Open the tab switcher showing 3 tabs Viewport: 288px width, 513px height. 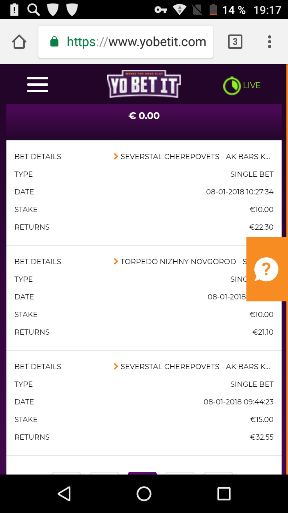[235, 42]
